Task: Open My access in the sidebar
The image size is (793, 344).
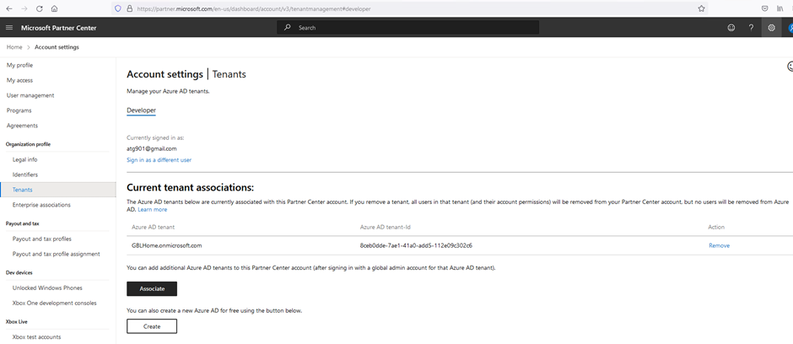Action: pyautogui.click(x=19, y=80)
